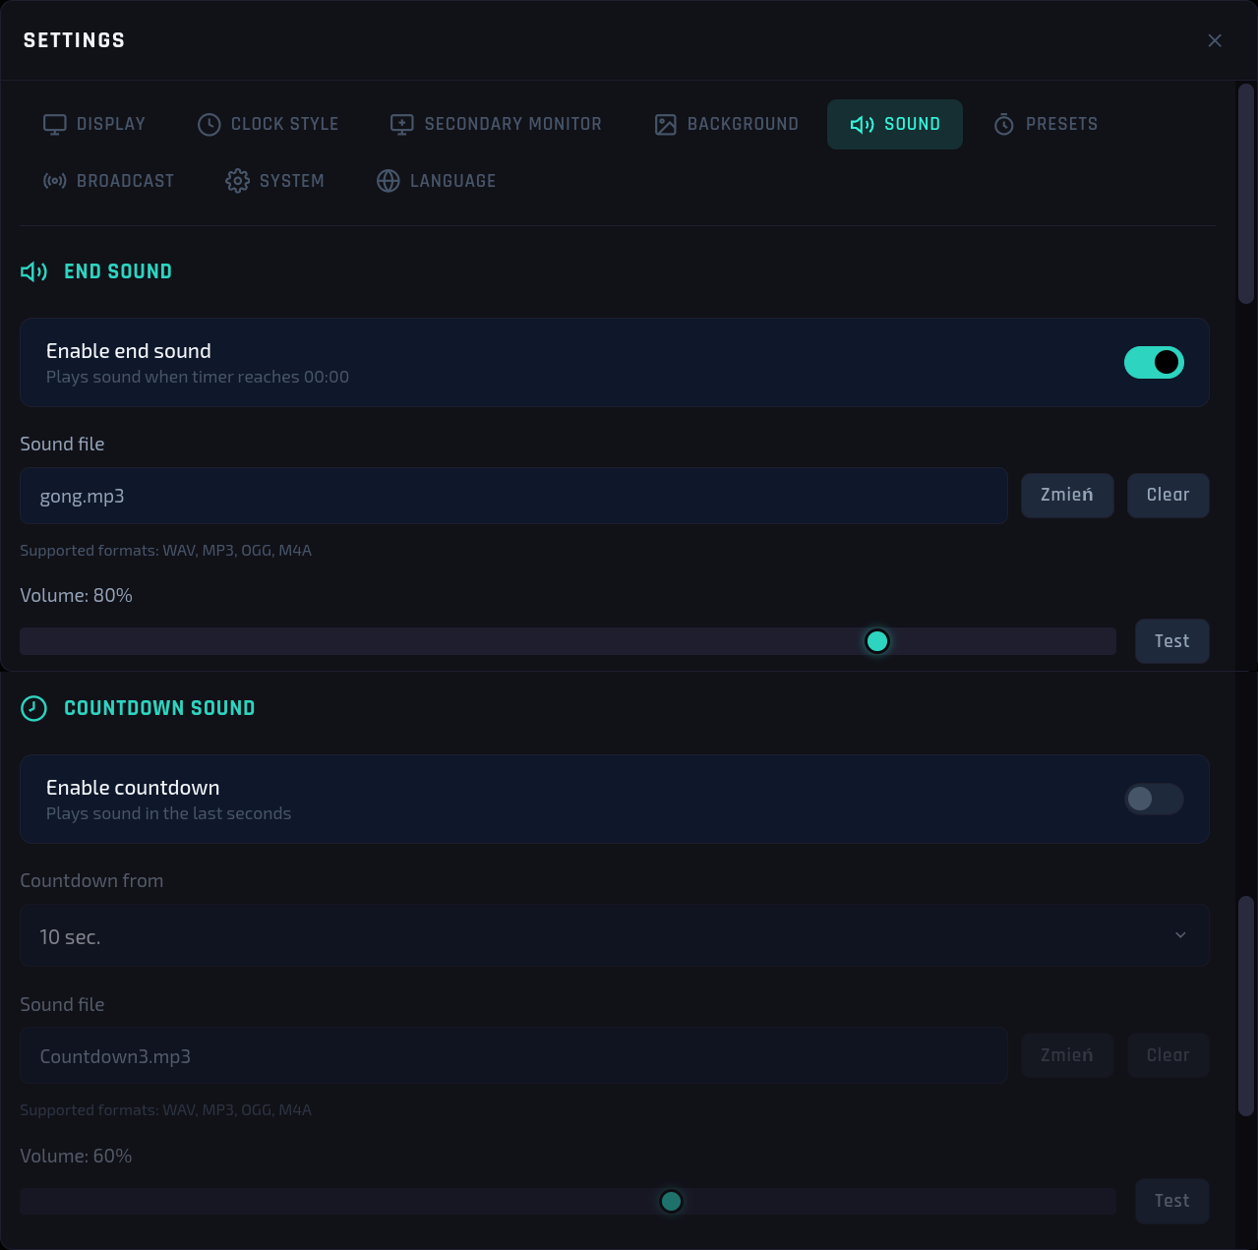Click the gong.mp3 sound file field
Screen dimensions: 1258x1250
(x=514, y=496)
